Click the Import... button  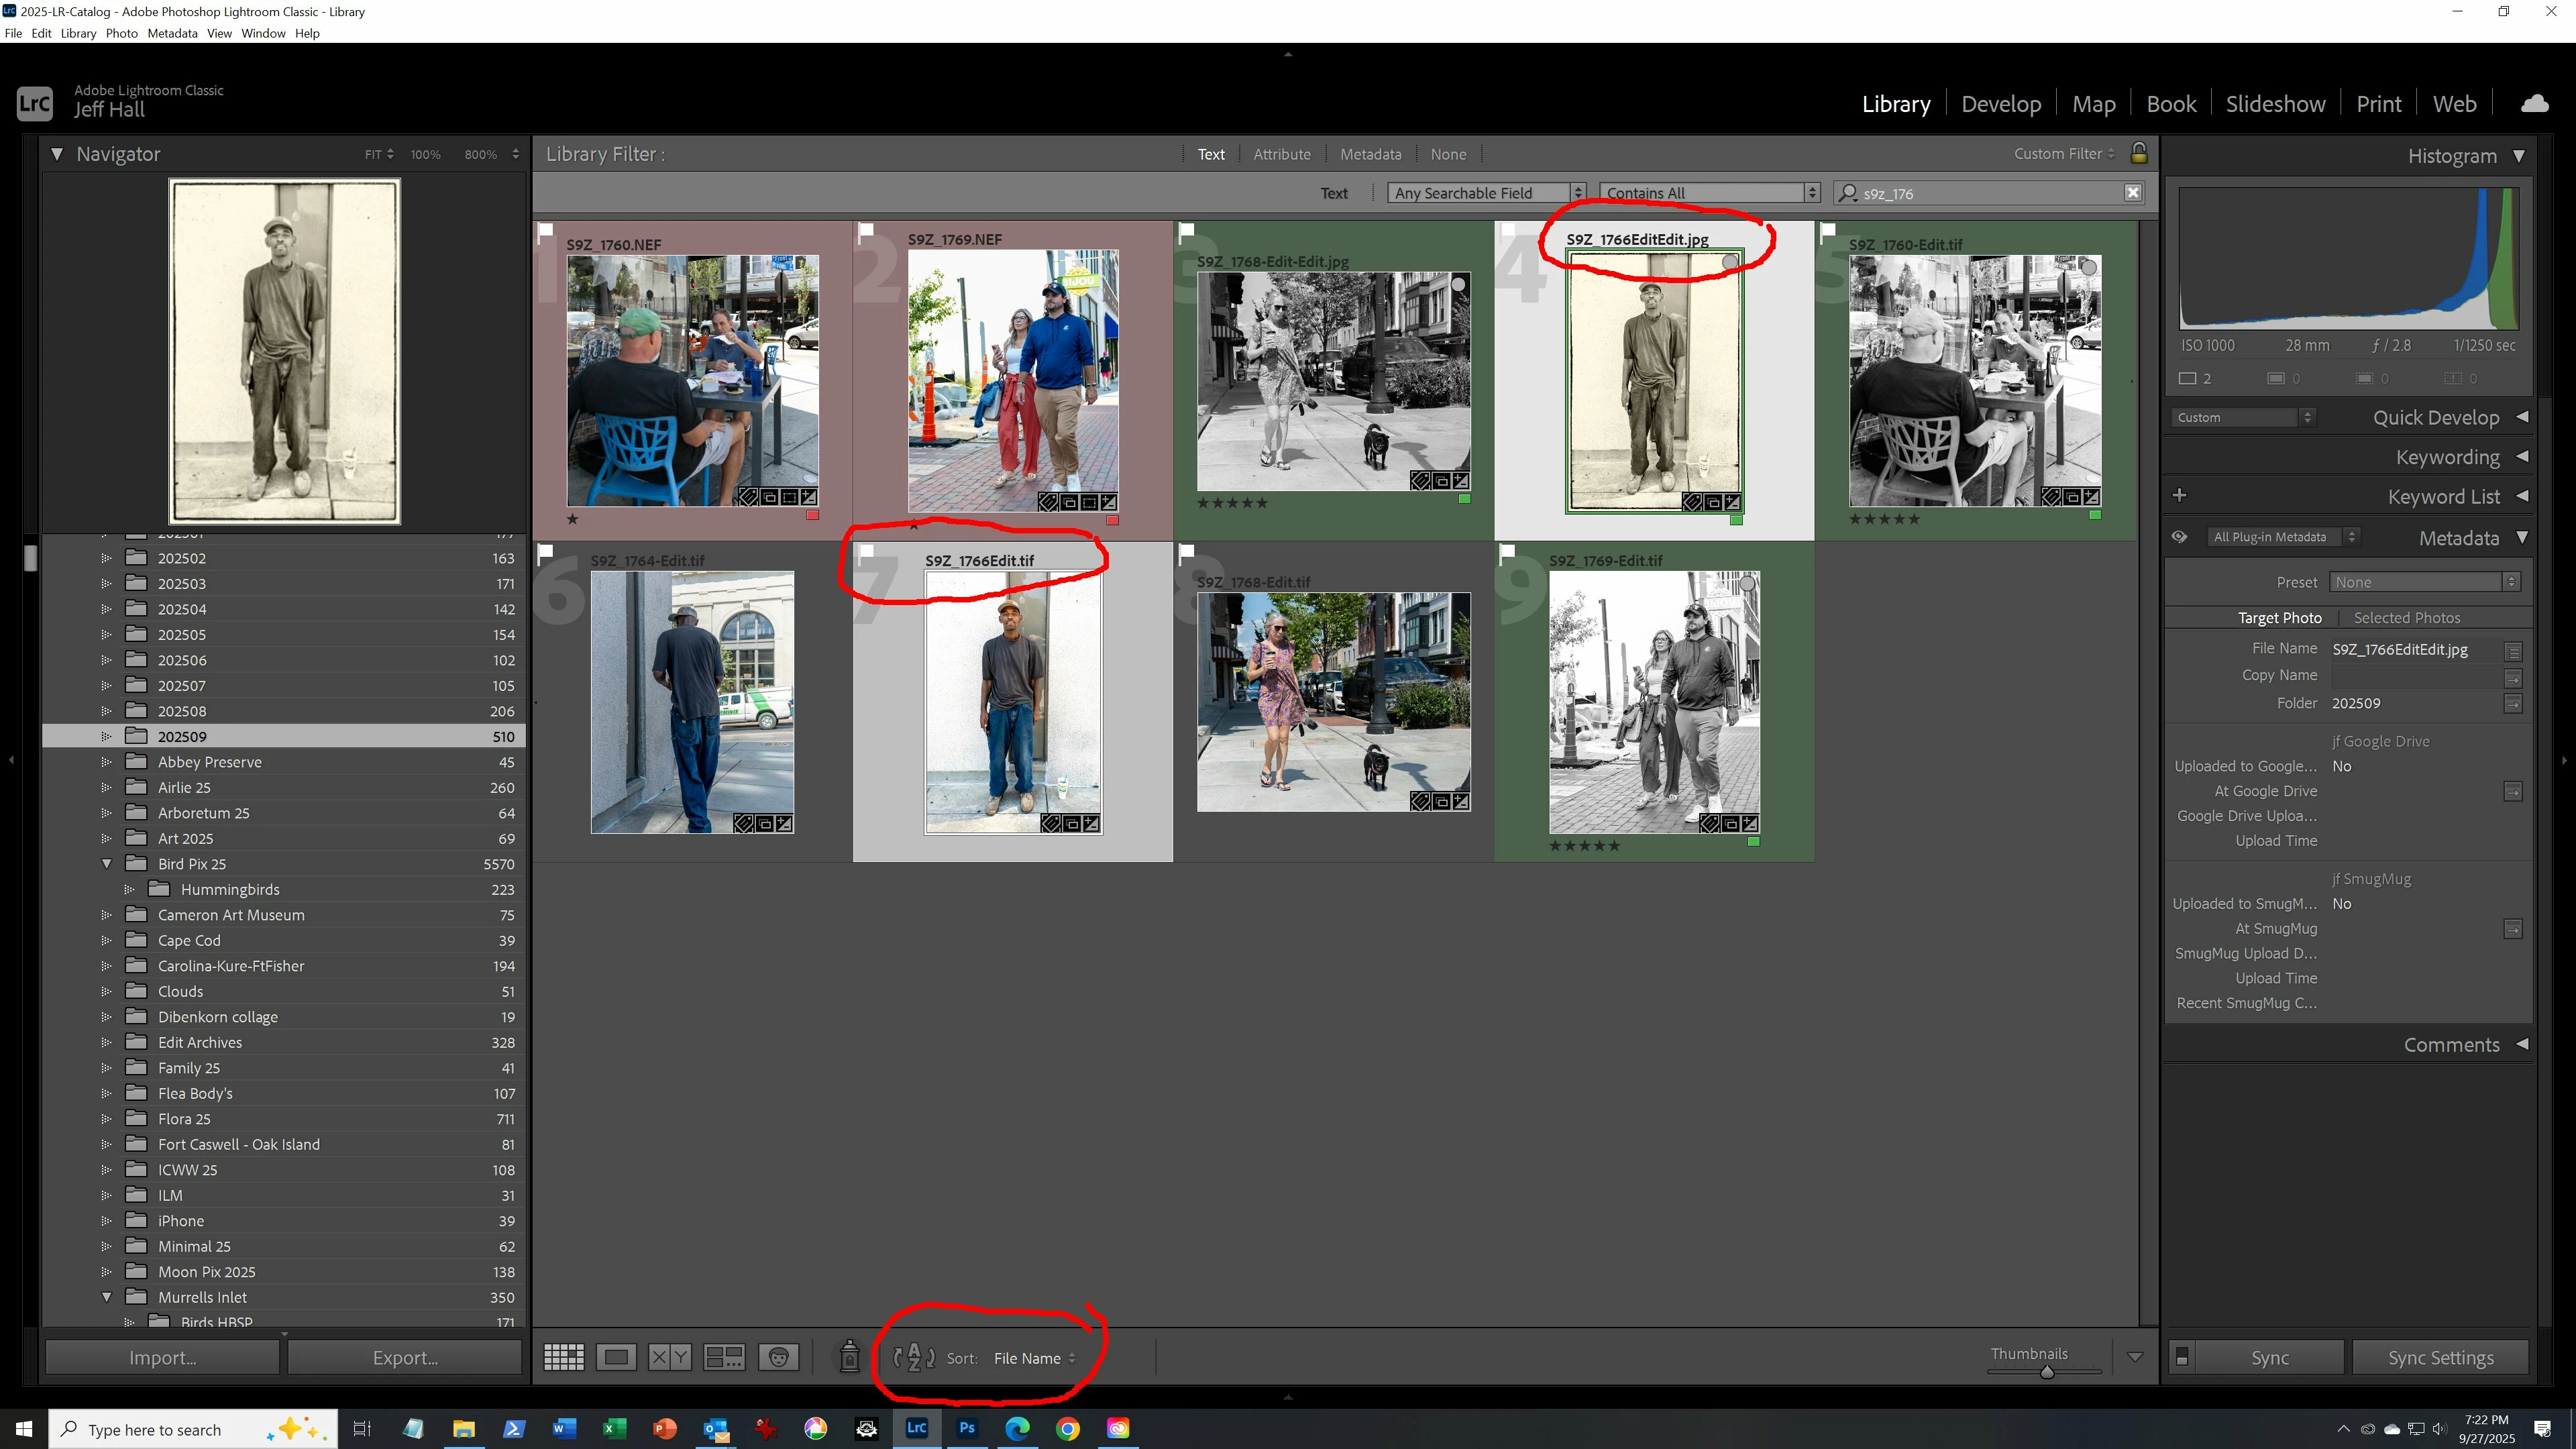click(x=162, y=1357)
